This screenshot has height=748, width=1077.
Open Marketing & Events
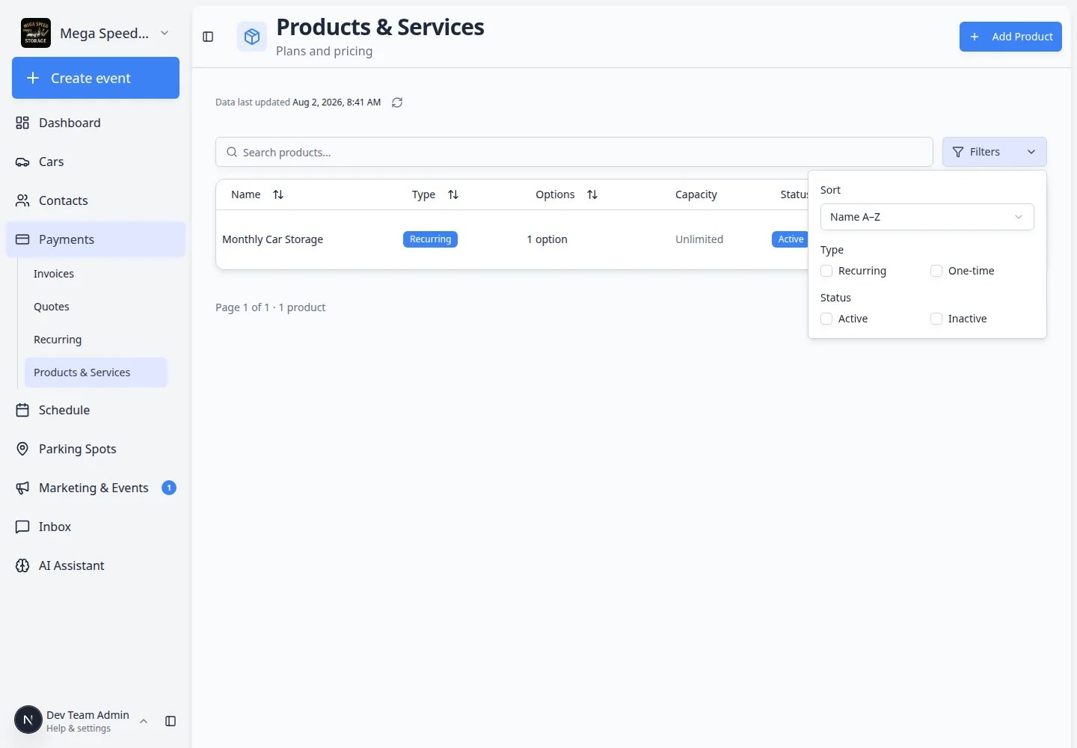pyautogui.click(x=96, y=488)
